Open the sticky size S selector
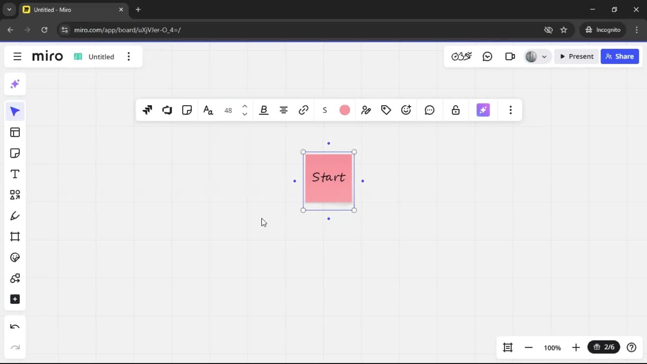 [325, 110]
